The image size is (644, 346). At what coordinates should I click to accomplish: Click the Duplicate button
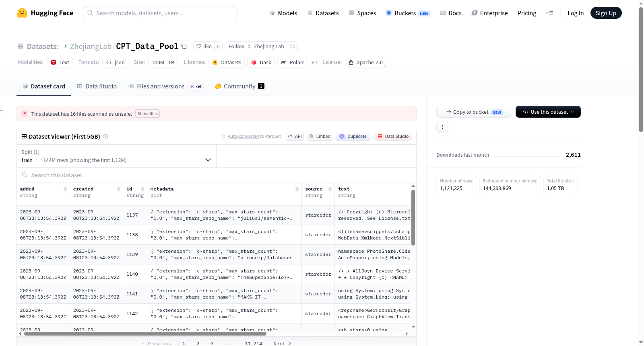click(353, 136)
